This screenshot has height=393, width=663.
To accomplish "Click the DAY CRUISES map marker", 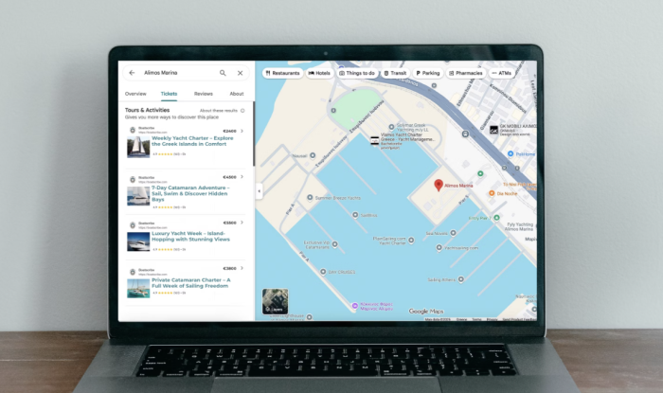I will 323,272.
